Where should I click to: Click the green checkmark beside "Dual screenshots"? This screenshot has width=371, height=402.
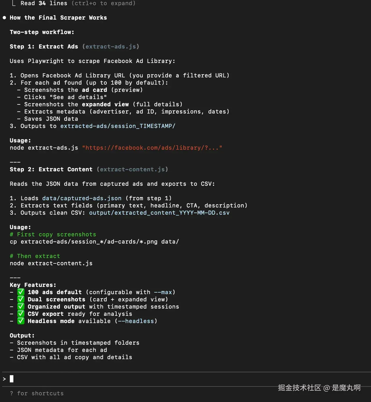(21, 299)
